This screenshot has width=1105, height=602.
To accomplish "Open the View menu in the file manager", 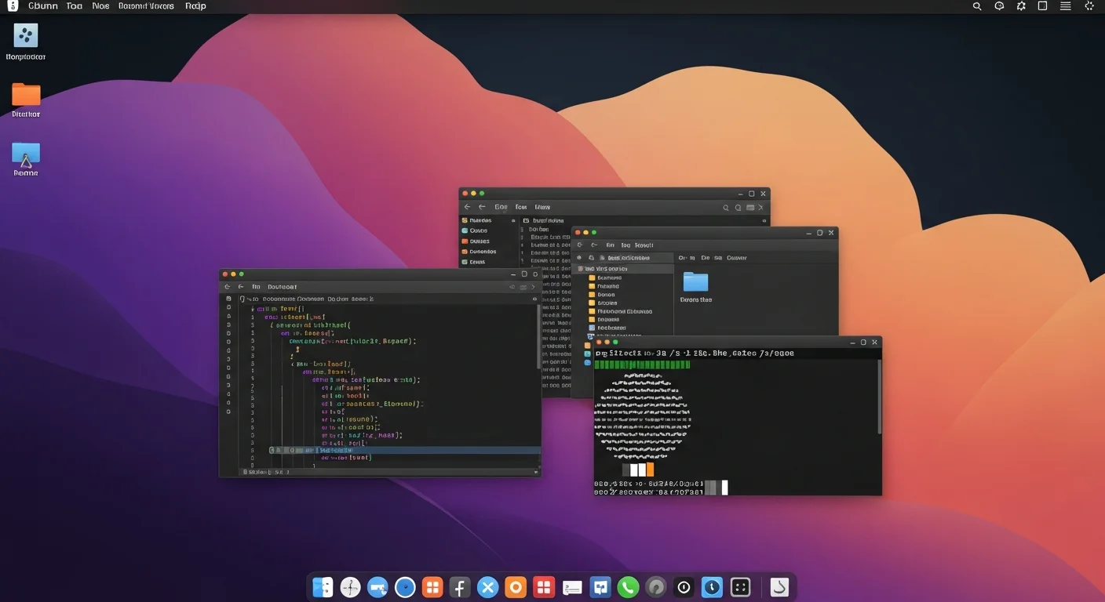I will click(x=542, y=206).
